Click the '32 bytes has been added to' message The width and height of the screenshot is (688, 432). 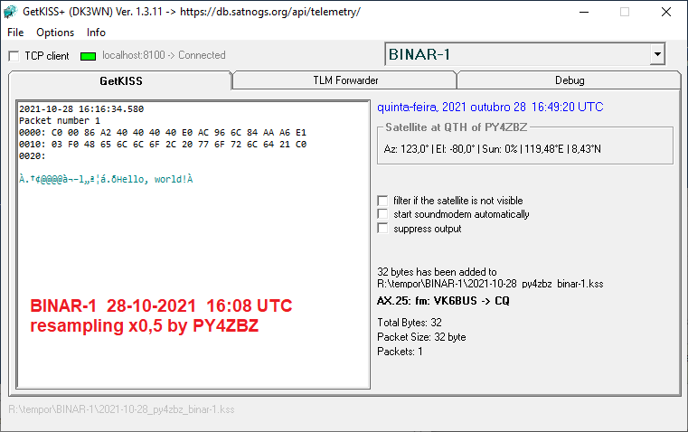pyautogui.click(x=437, y=272)
